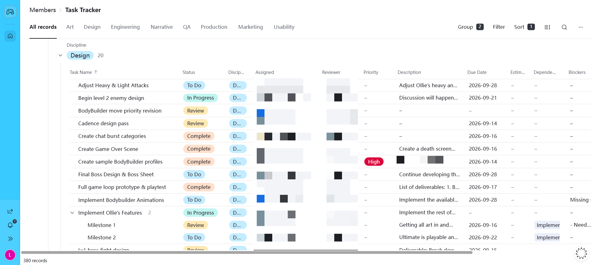Screen dimensions: 591x265
Task: Click 'Create Game Over Scene' task
Action: click(108, 149)
